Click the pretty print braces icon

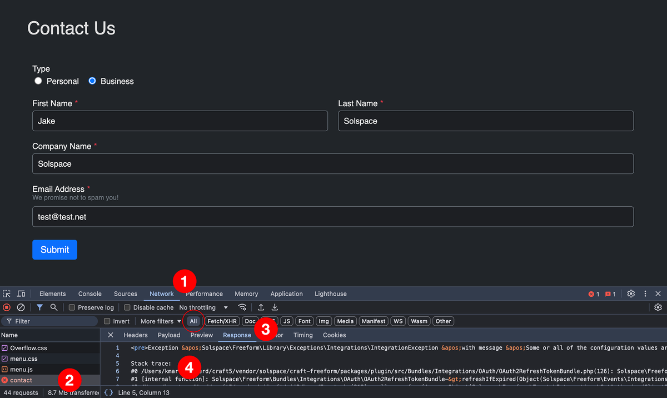coord(109,392)
